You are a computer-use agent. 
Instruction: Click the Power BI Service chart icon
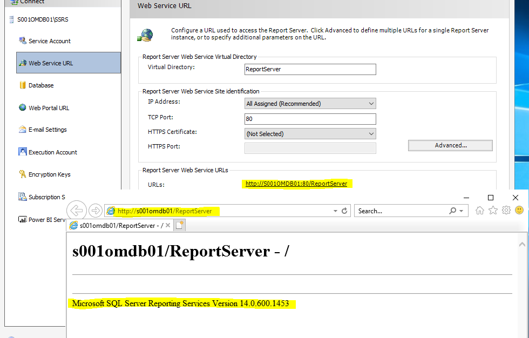(23, 220)
